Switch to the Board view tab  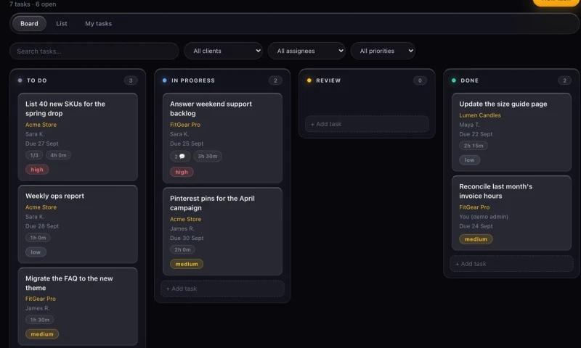(x=29, y=23)
